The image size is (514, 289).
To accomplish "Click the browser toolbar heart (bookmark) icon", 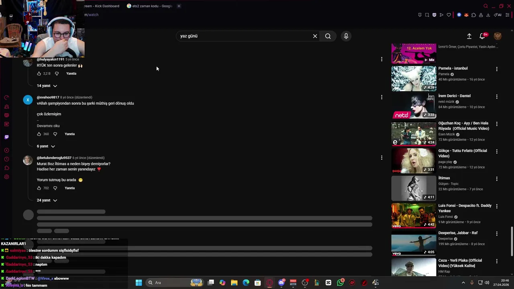I will coord(449,15).
